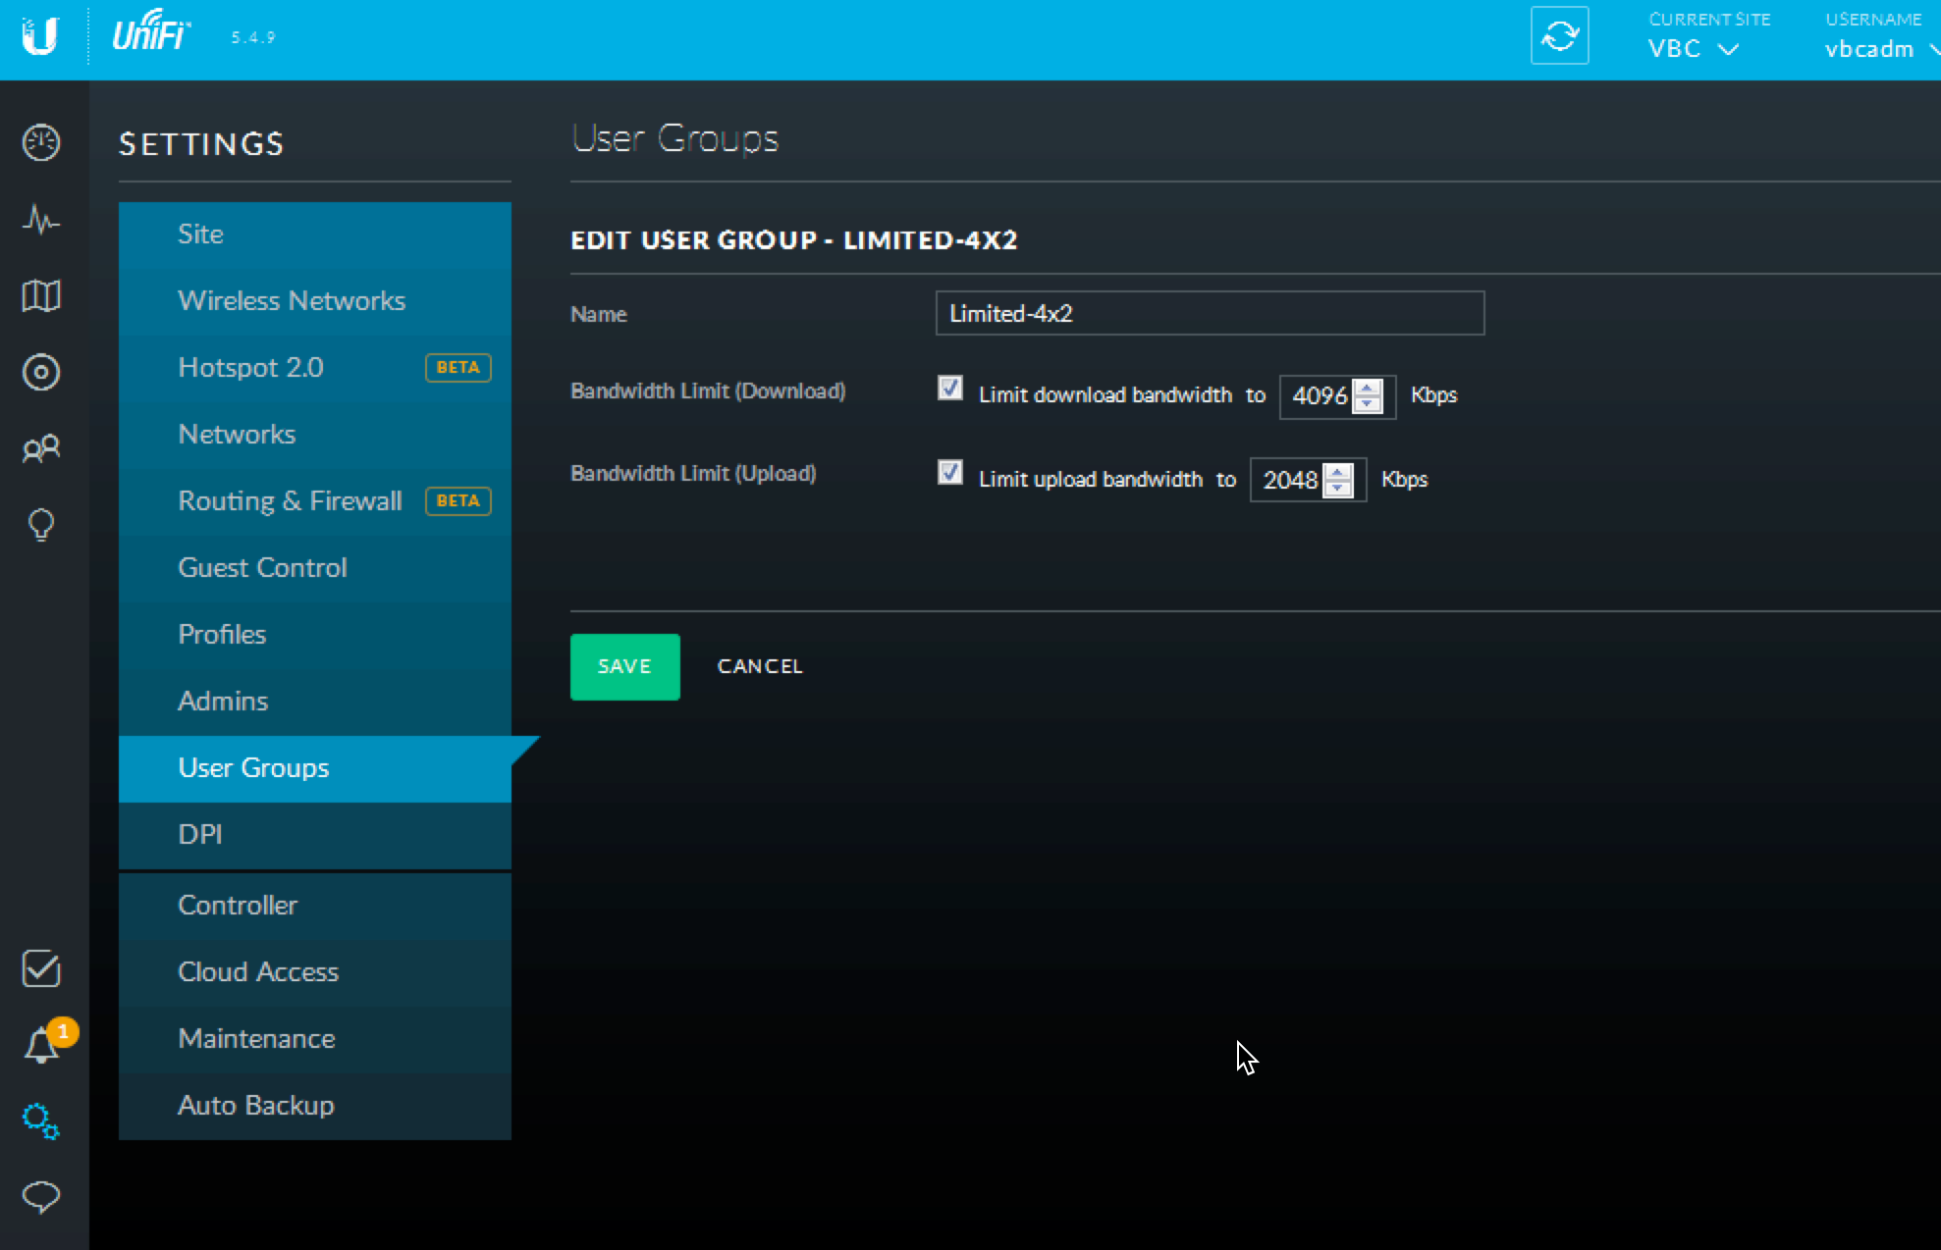Open the Map icon in sidebar
Screen dimensions: 1941x1250
tap(41, 295)
